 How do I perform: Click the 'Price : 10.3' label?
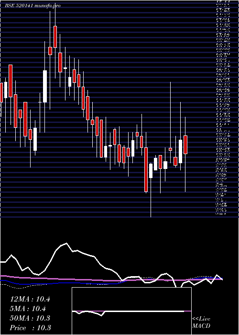(x=31, y=328)
